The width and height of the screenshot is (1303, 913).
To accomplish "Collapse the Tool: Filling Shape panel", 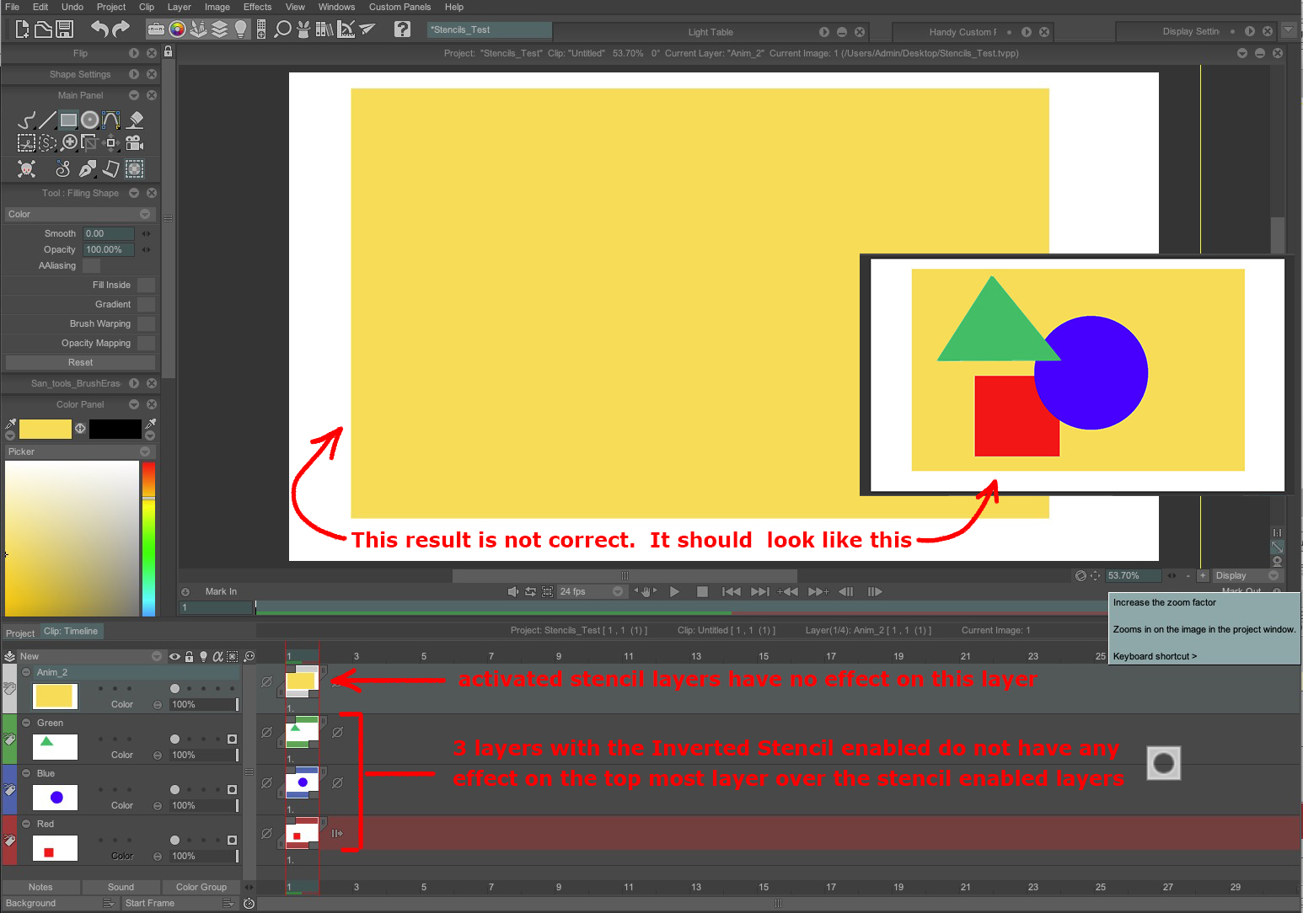I will tap(134, 193).
